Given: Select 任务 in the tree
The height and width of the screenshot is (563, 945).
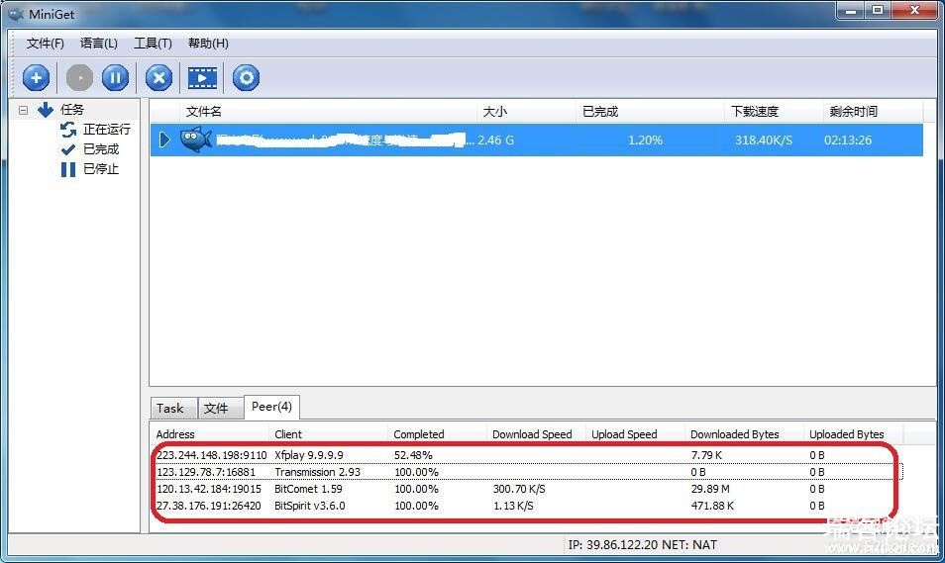Looking at the screenshot, I should [71, 110].
